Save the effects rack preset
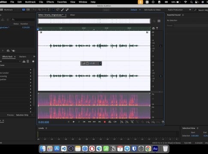 24,61
